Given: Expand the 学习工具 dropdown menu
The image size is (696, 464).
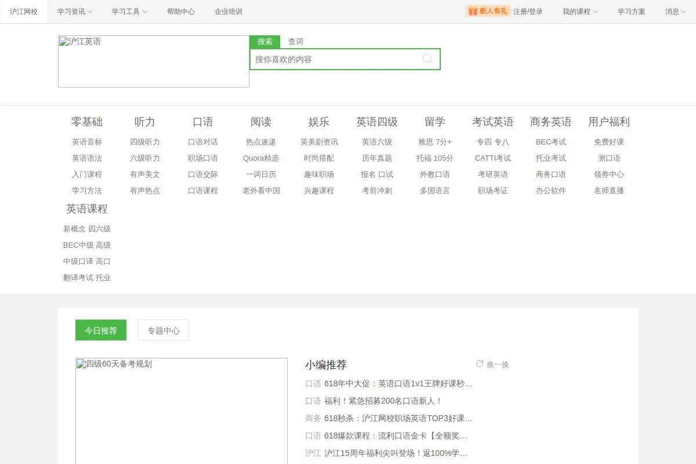Looking at the screenshot, I should pyautogui.click(x=129, y=12).
